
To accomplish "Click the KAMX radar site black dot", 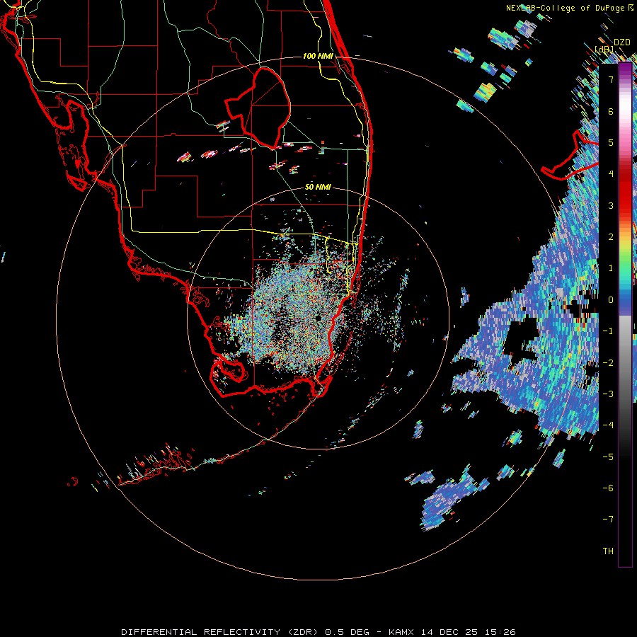I will pyautogui.click(x=318, y=318).
